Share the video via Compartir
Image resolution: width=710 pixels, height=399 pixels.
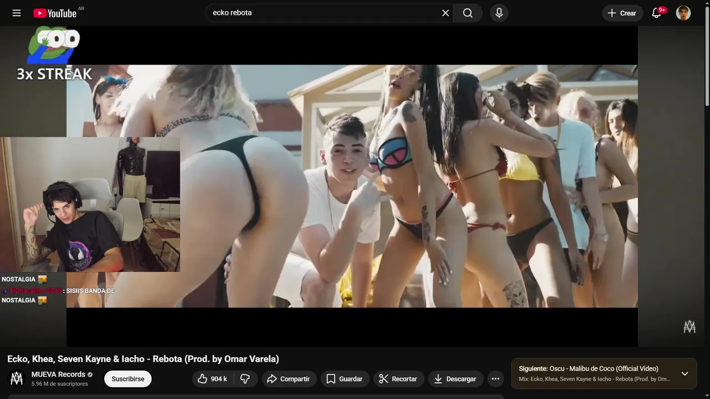(x=289, y=378)
